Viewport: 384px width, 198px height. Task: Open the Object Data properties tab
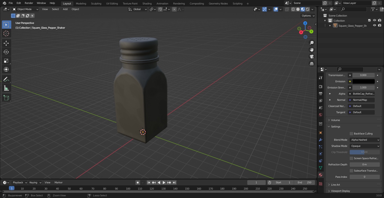[320, 168]
